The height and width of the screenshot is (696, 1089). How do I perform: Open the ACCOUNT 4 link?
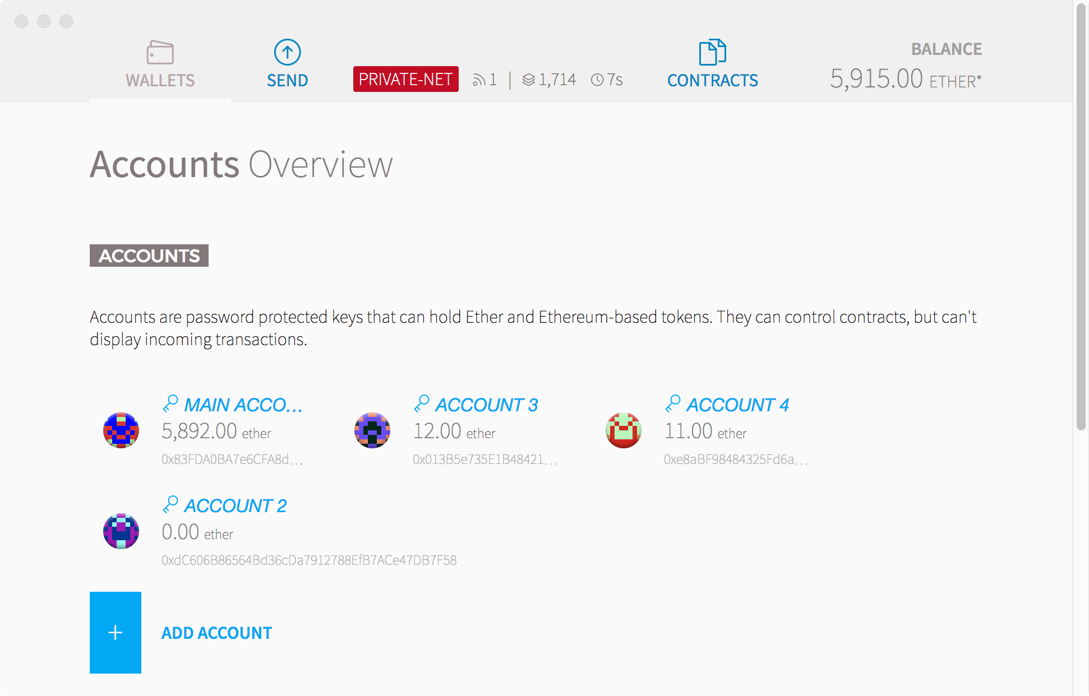pos(738,405)
